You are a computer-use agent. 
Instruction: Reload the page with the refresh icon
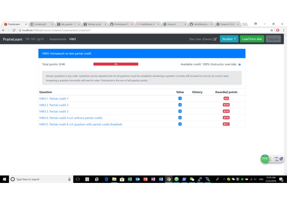(x=14, y=30)
